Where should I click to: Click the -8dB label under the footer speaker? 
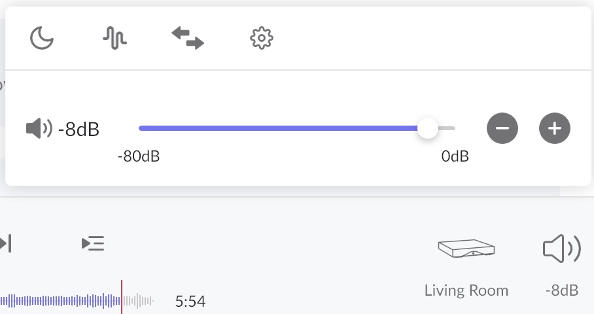(562, 290)
